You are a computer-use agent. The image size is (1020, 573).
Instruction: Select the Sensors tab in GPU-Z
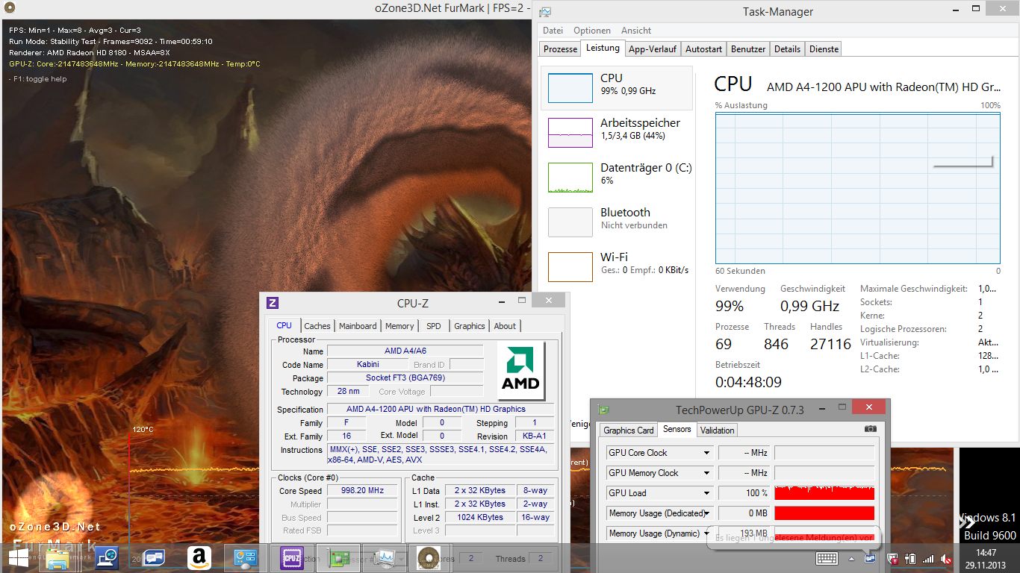coord(677,429)
